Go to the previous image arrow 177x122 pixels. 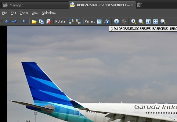(7, 21)
